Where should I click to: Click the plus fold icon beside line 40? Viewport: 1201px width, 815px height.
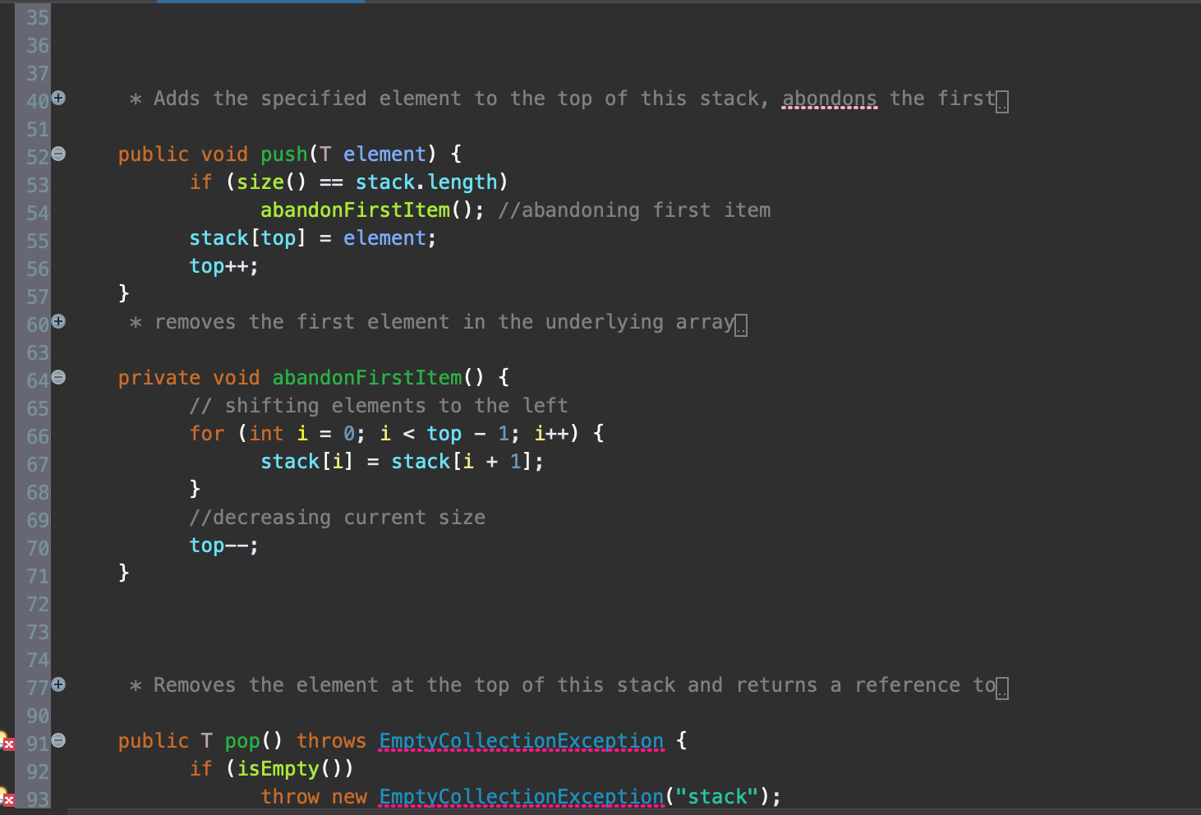(58, 97)
